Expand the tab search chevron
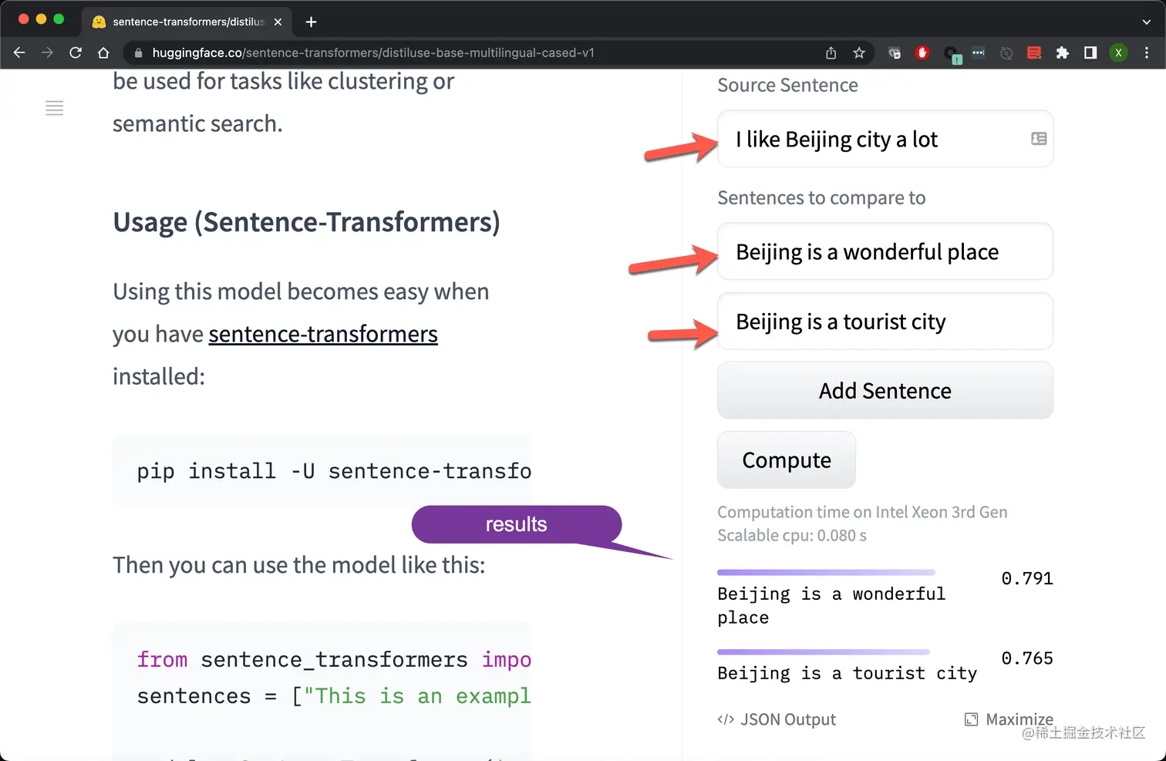 click(1146, 22)
